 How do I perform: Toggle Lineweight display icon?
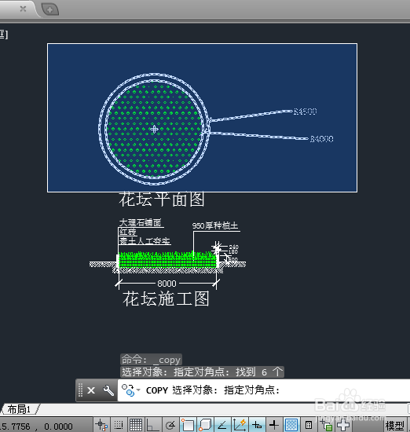pos(274,425)
